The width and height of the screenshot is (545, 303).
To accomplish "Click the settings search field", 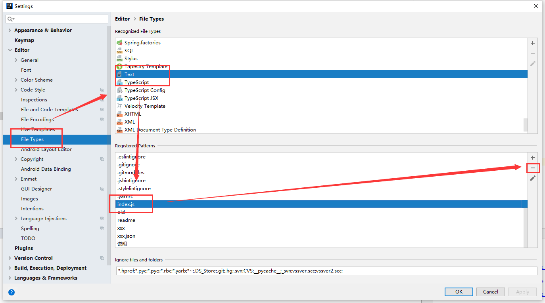I will [59, 19].
